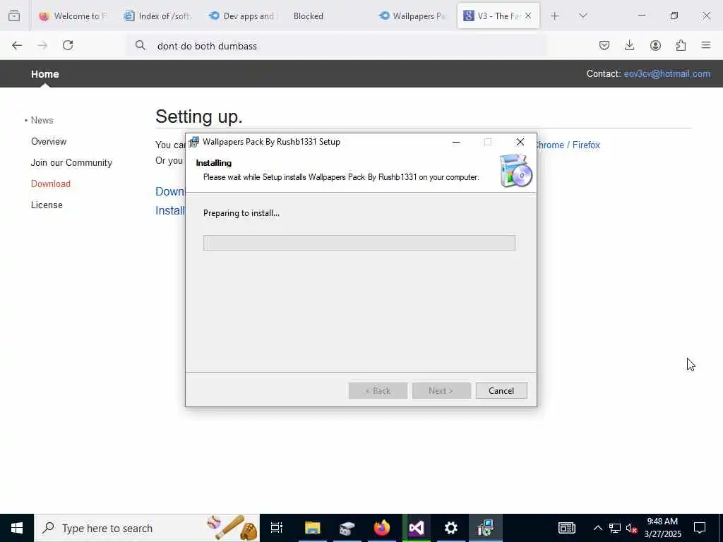Click the search magnifier icon in the address bar
The width and height of the screenshot is (723, 542).
tap(141, 45)
